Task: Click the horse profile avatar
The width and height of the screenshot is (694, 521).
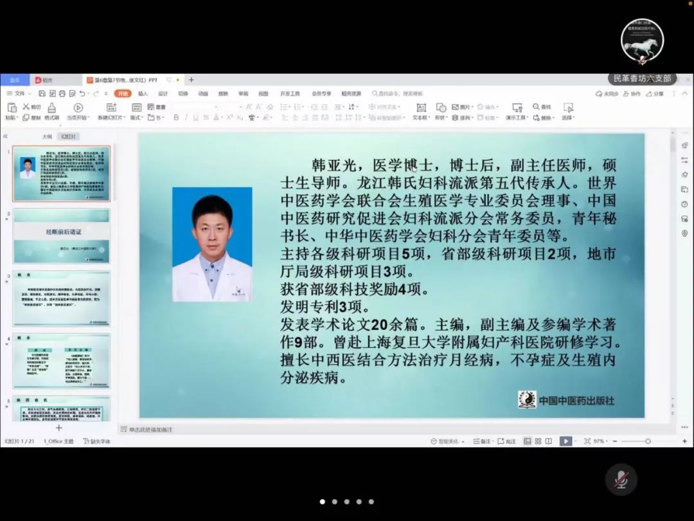Action: (642, 41)
